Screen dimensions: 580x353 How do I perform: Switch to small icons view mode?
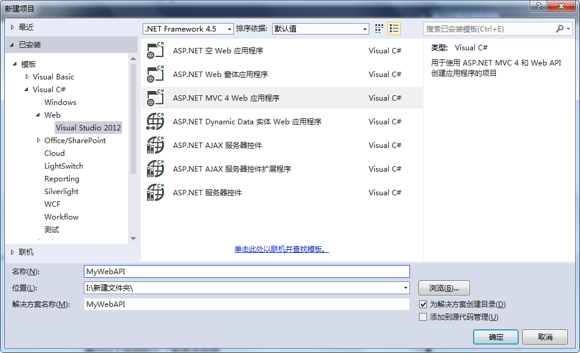(380, 29)
